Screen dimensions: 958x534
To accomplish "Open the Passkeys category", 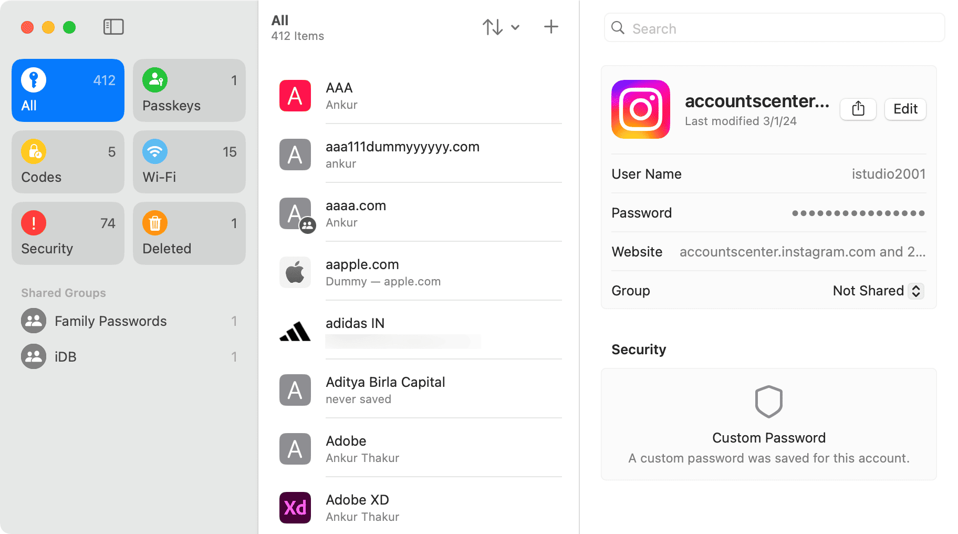I will [x=189, y=90].
